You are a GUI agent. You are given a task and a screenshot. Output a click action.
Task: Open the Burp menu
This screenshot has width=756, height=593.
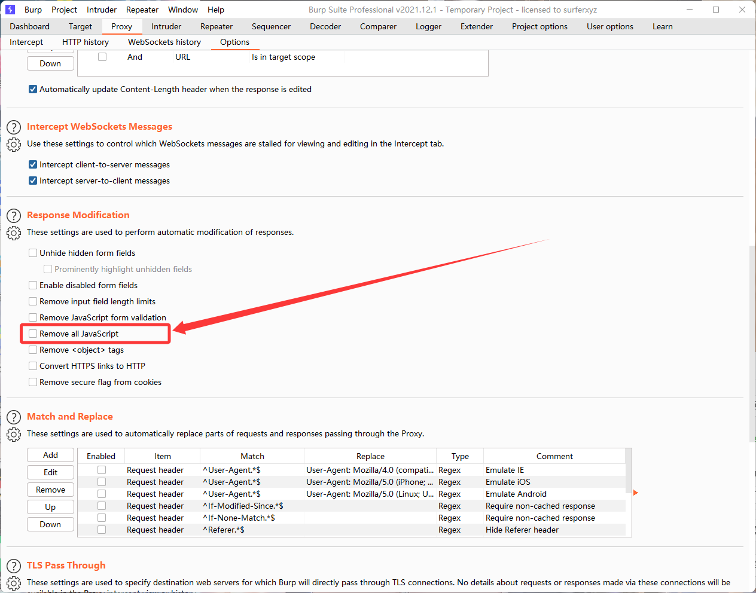(33, 10)
